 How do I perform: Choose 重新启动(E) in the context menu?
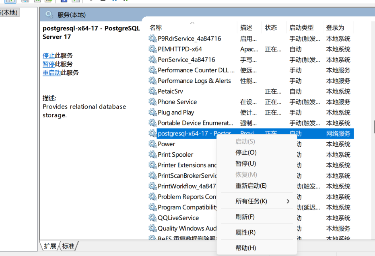pyautogui.click(x=251, y=186)
